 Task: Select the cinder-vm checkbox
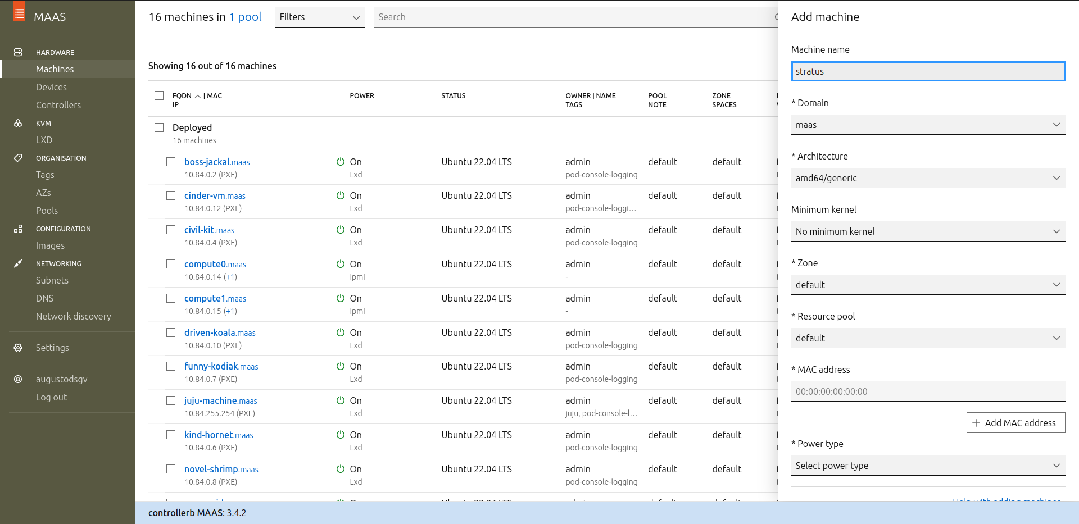click(x=171, y=195)
